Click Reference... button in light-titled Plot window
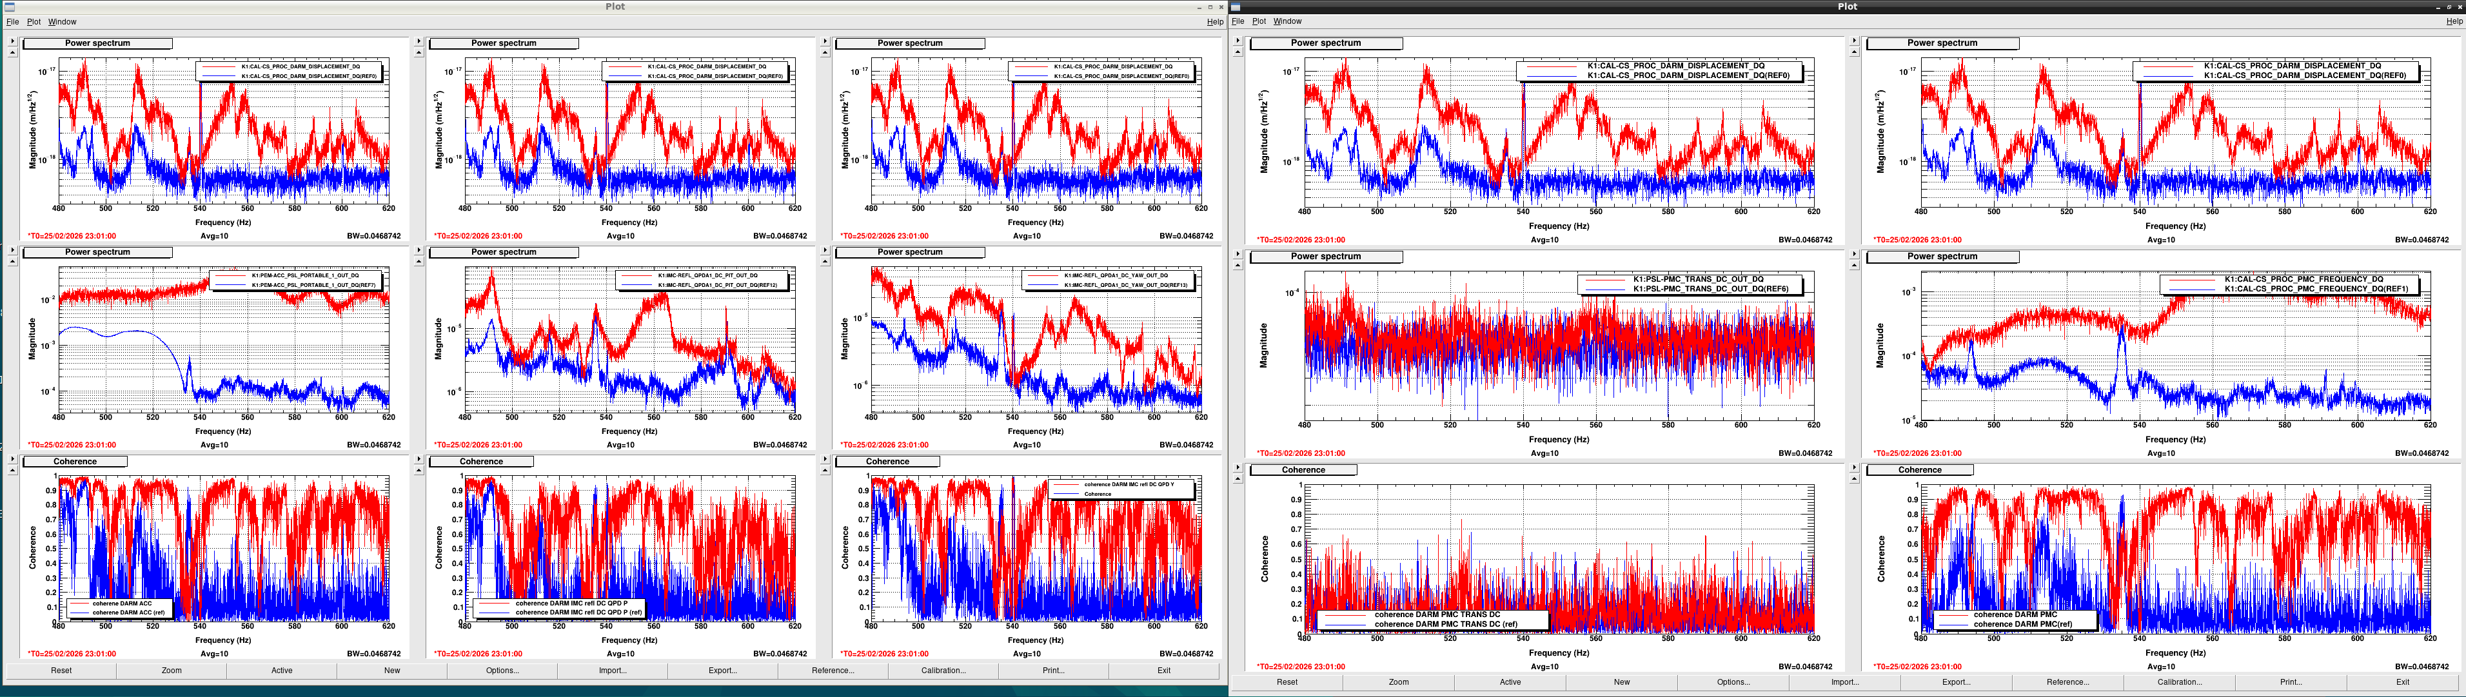The image size is (2466, 697). click(833, 670)
